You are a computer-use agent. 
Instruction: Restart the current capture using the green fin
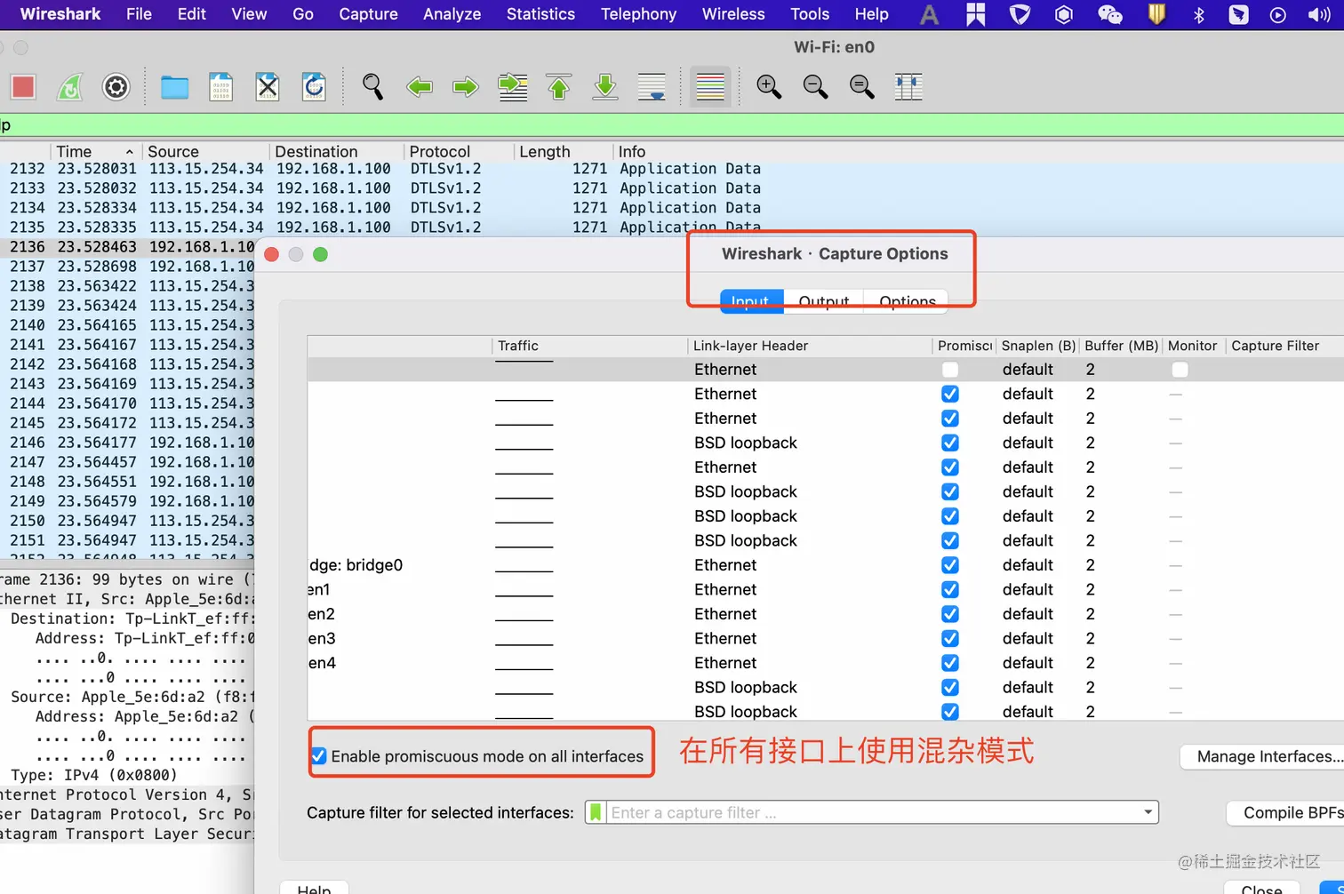coord(69,87)
